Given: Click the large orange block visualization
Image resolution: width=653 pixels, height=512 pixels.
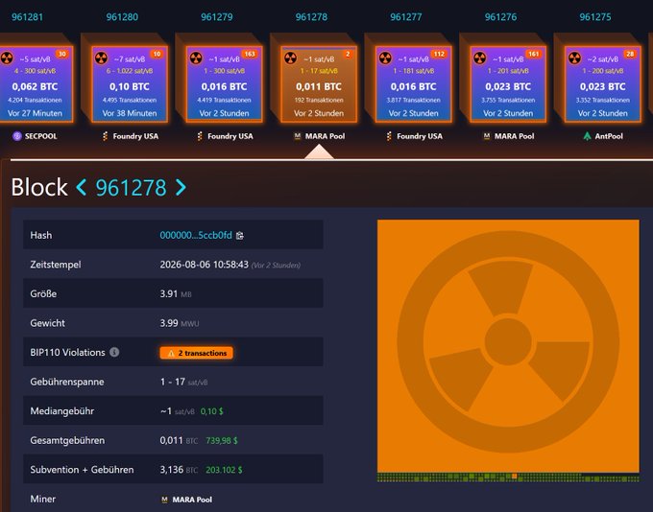Looking at the screenshot, I should (x=508, y=345).
